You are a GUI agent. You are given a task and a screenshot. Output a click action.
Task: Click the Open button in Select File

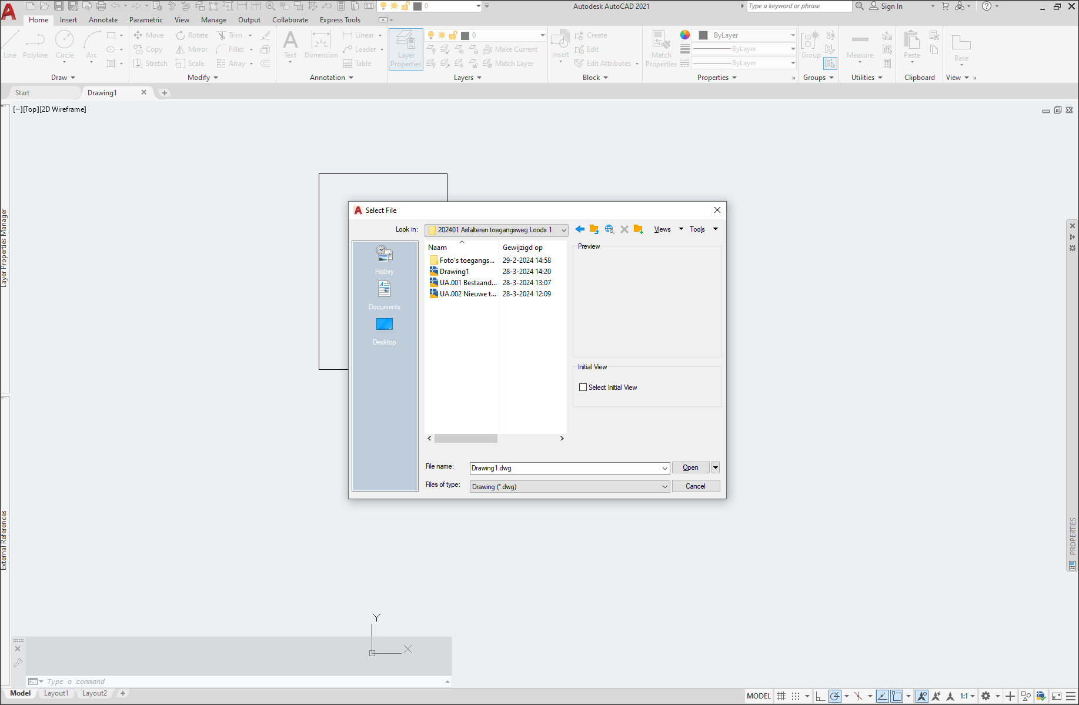(x=690, y=467)
